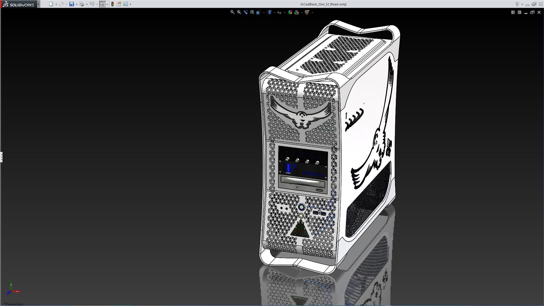Click the Print icon
544x306 pixels.
click(82, 4)
